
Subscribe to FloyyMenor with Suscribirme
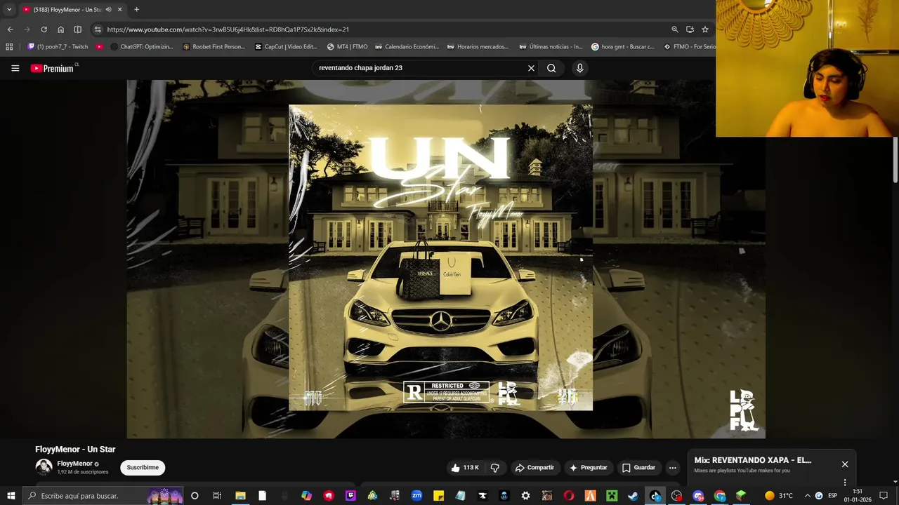pyautogui.click(x=143, y=468)
